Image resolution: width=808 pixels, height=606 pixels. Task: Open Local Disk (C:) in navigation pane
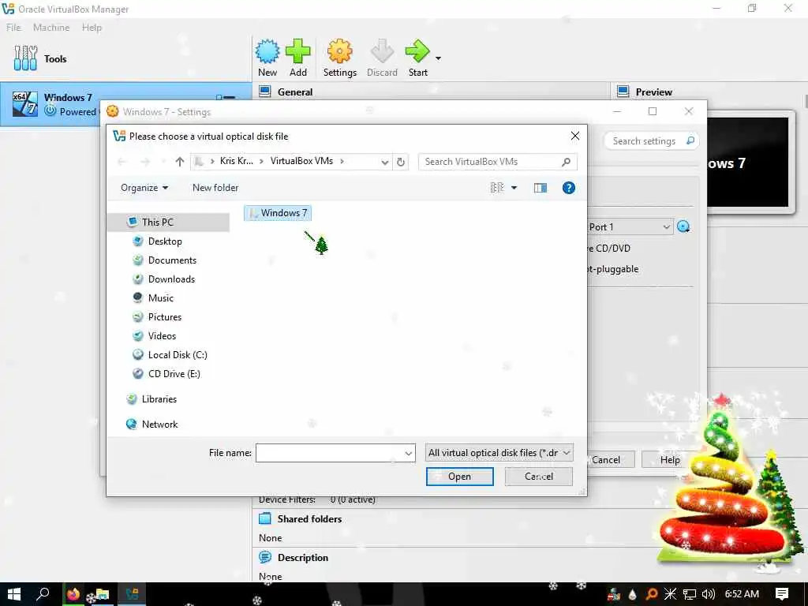(178, 354)
